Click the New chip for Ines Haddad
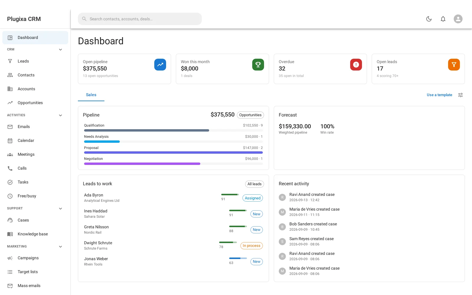Viewport: 472px width, 295px height. point(257,214)
